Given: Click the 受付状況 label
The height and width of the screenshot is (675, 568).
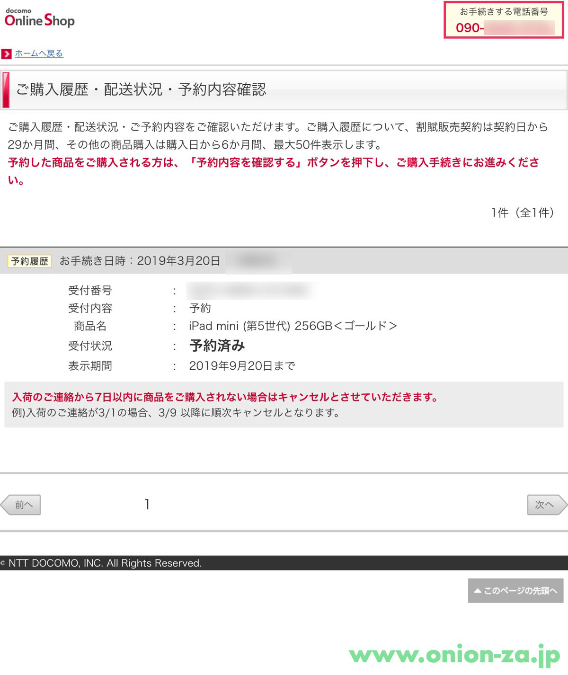Looking at the screenshot, I should pyautogui.click(x=90, y=346).
